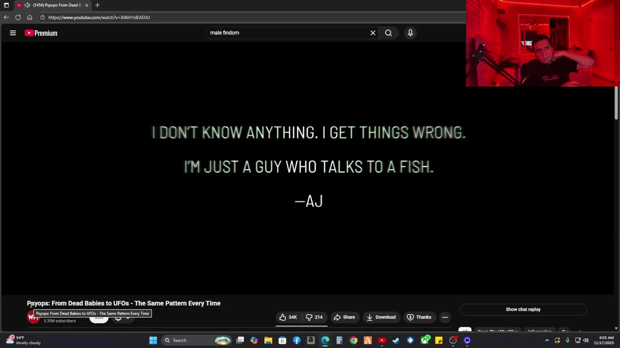Image resolution: width=620 pixels, height=348 pixels.
Task: Open File Explorer from taskbar
Action: 268,340
